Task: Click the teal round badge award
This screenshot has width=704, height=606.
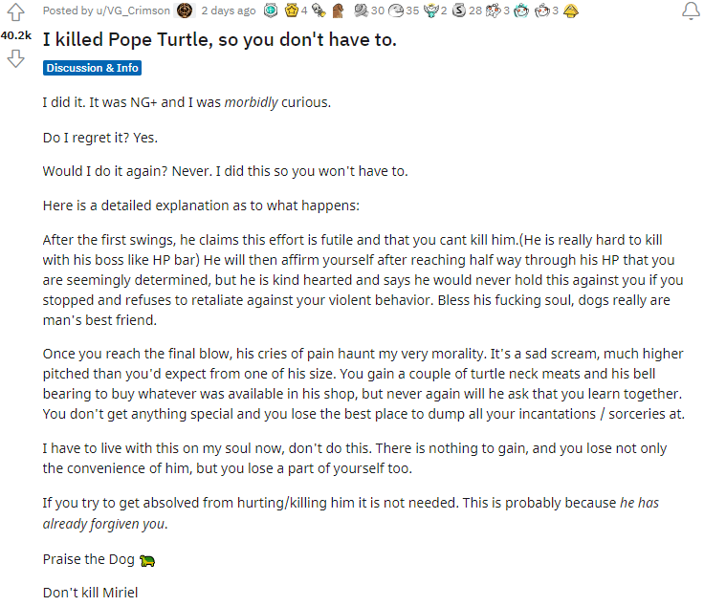Action: click(271, 11)
